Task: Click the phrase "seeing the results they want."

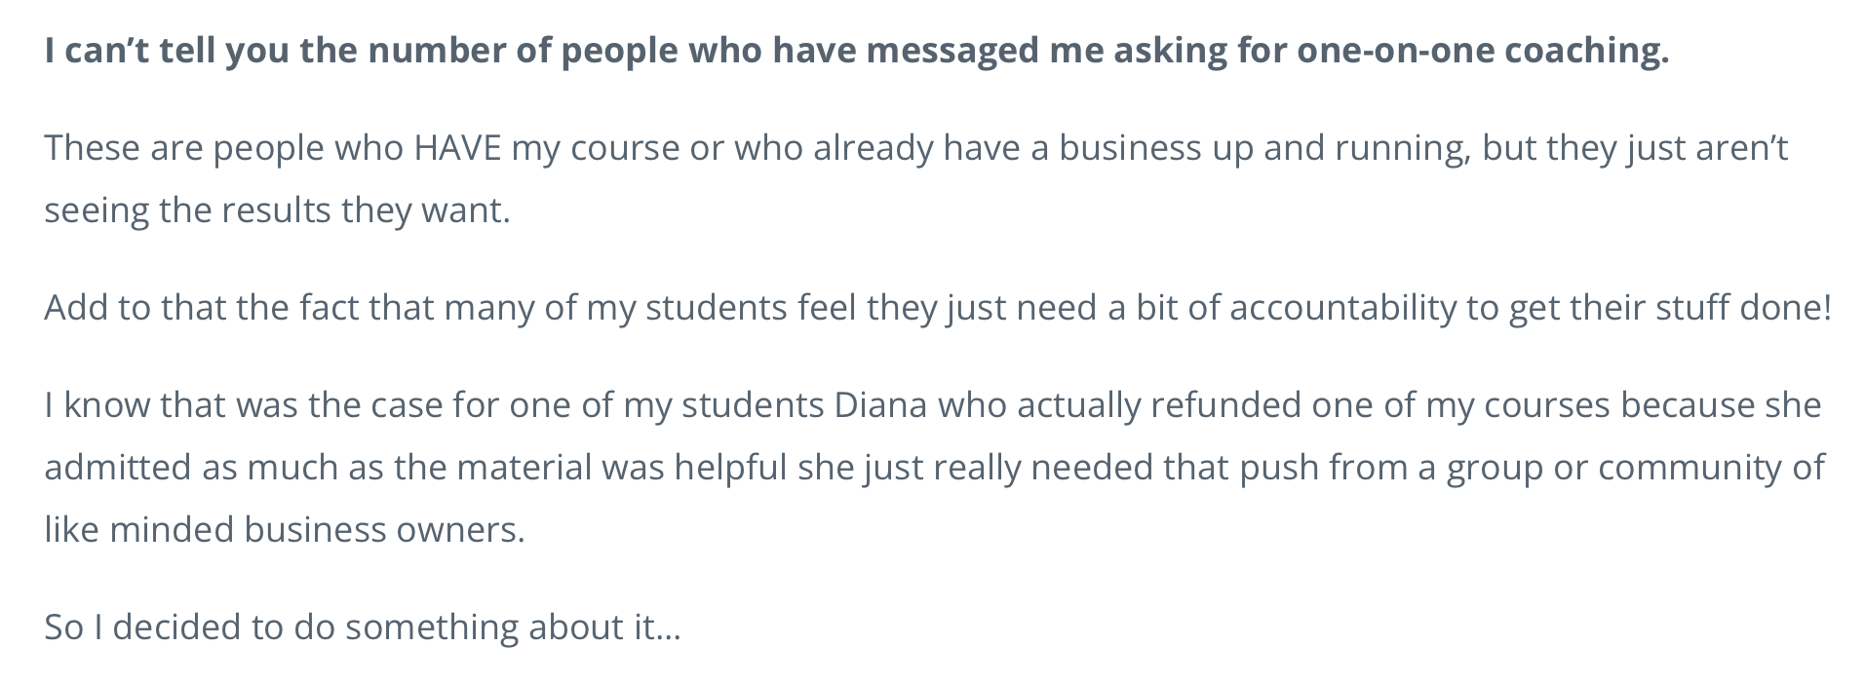Action: pyautogui.click(x=277, y=210)
